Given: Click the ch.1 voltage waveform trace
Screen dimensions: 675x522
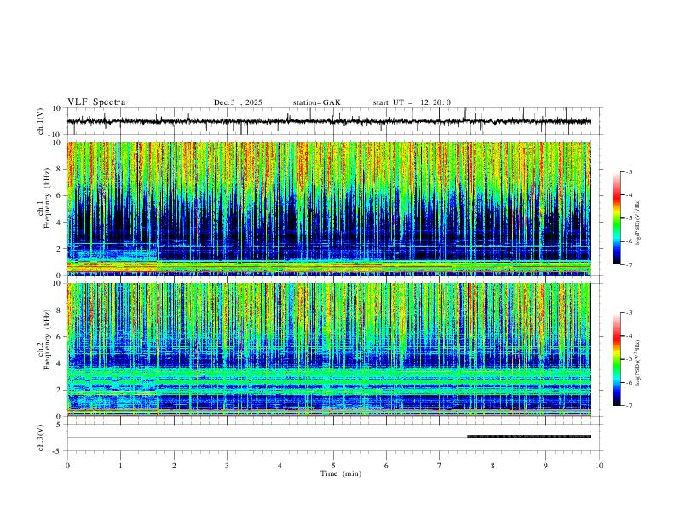Looking at the screenshot, I should click(329, 121).
